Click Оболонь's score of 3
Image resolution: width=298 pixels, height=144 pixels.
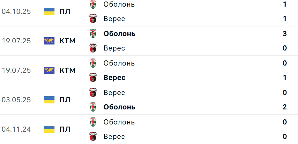pos(284,34)
